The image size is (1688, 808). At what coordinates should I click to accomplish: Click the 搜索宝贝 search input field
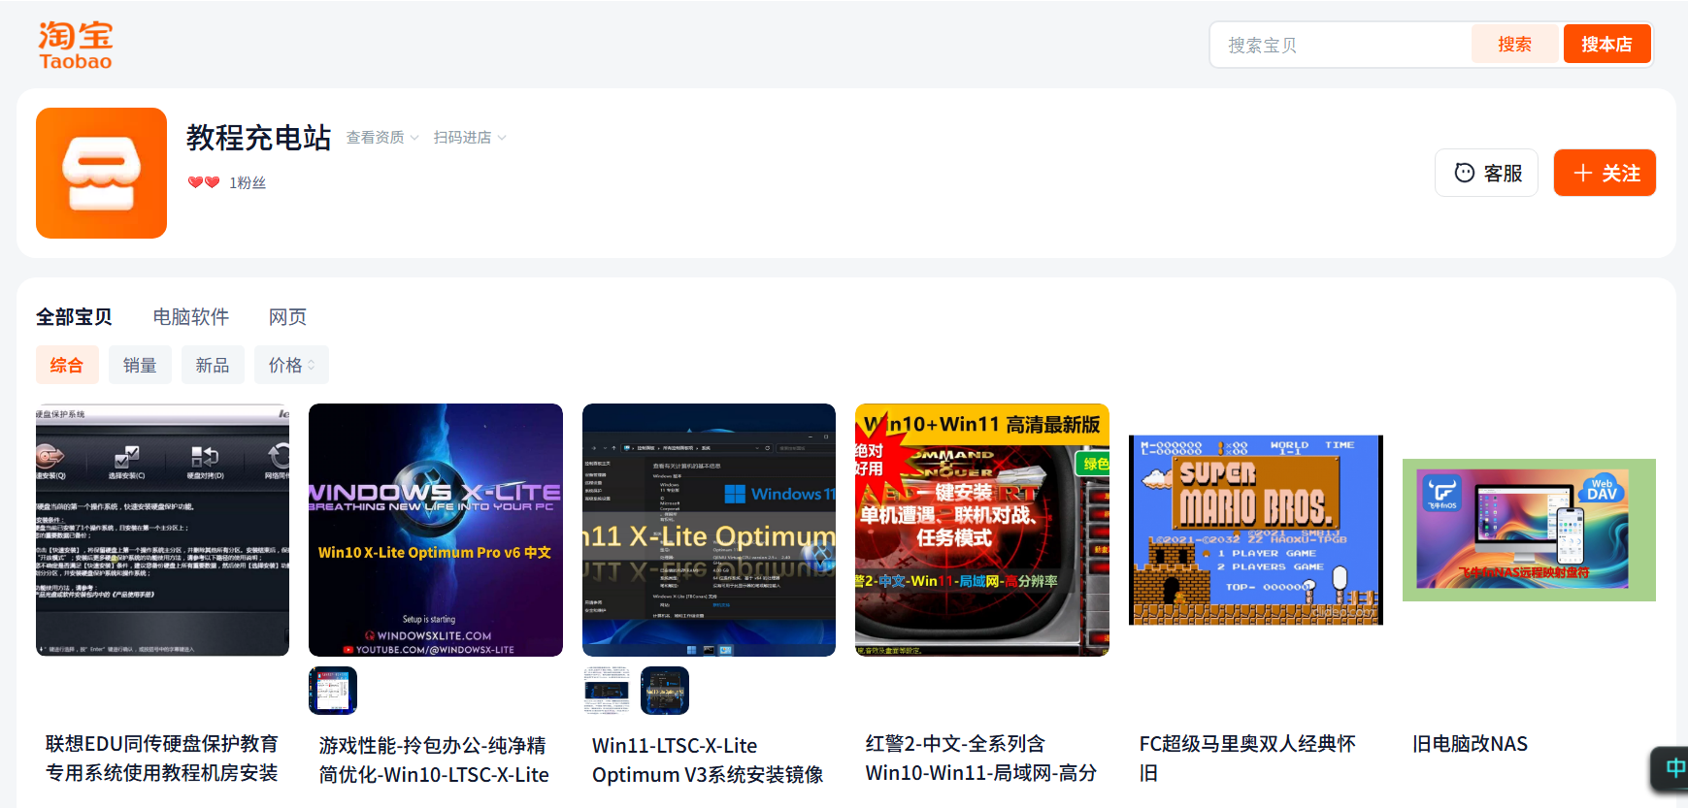pyautogui.click(x=1341, y=45)
